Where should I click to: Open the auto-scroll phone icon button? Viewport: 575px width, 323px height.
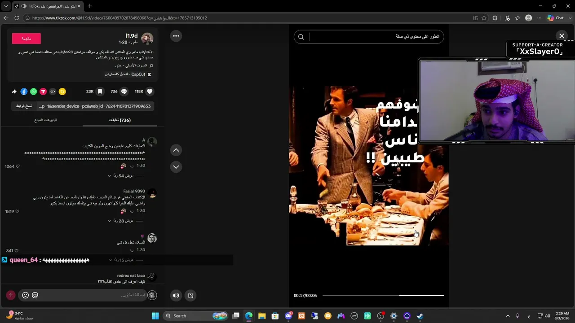(x=190, y=295)
